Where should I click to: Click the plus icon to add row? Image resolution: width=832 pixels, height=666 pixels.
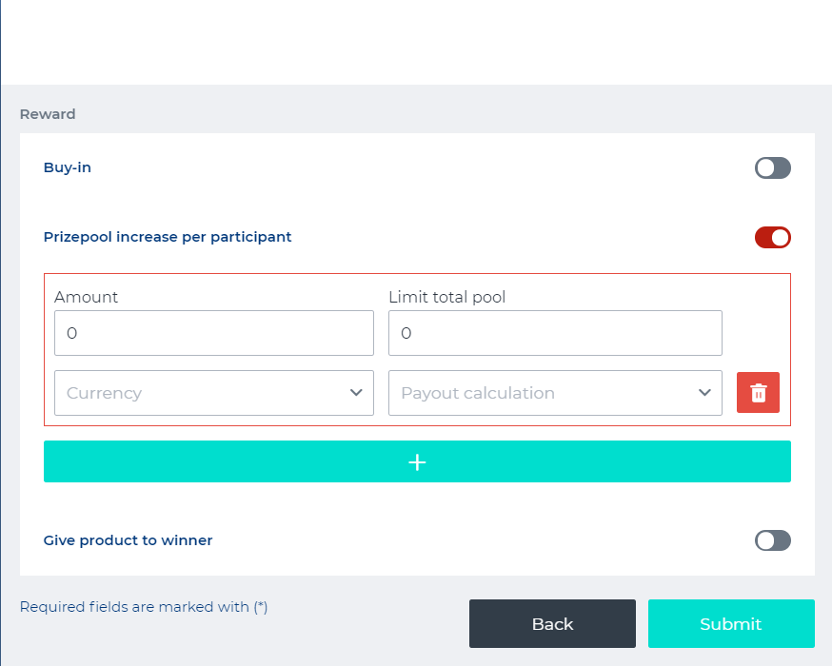click(417, 461)
